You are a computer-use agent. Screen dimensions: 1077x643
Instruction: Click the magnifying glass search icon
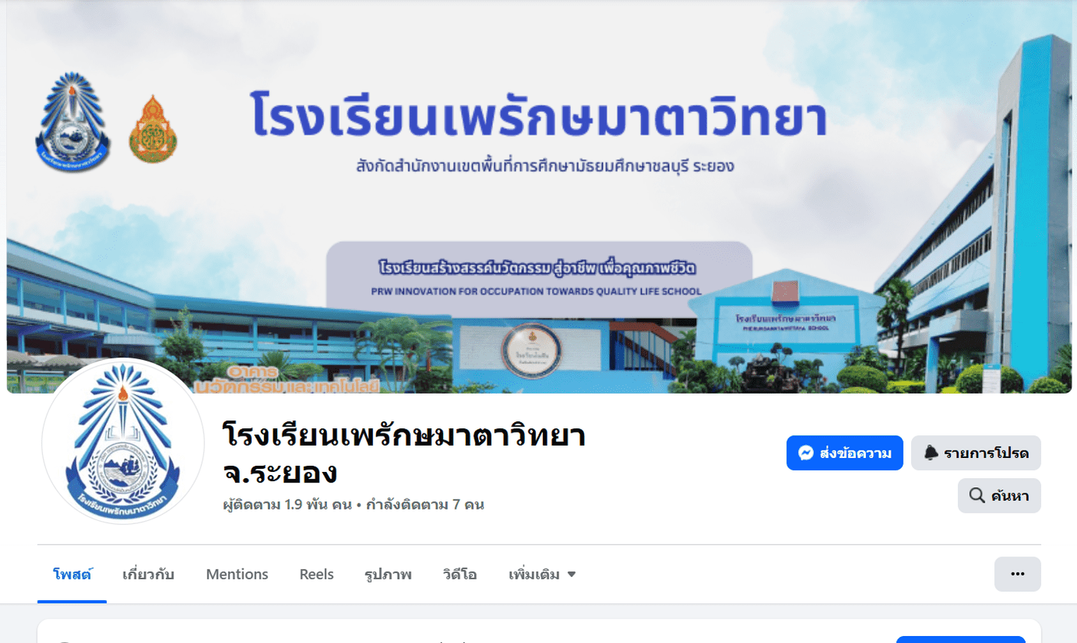(x=977, y=496)
